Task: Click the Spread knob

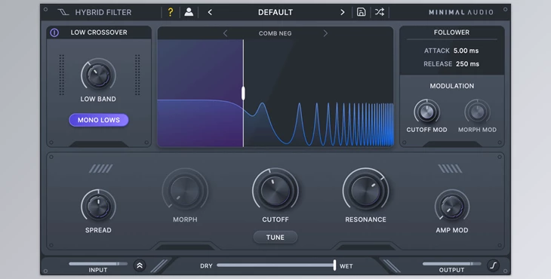Action: point(98,207)
